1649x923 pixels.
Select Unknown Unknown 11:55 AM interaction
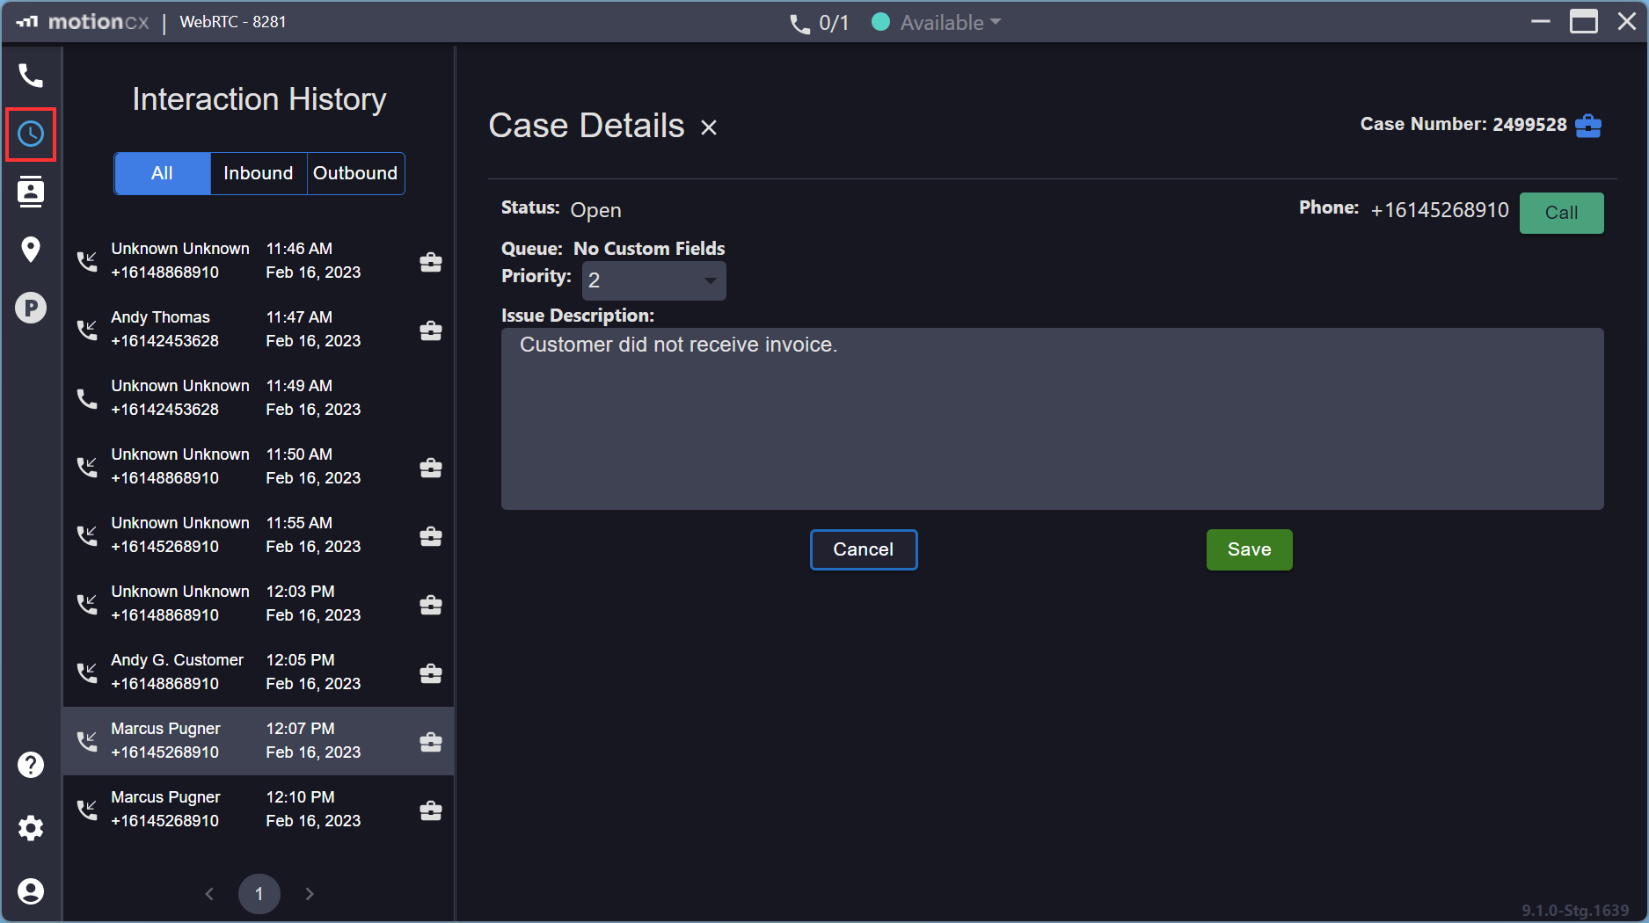point(259,535)
